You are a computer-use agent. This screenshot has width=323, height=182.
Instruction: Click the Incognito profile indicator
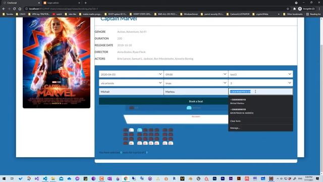tap(306, 9)
